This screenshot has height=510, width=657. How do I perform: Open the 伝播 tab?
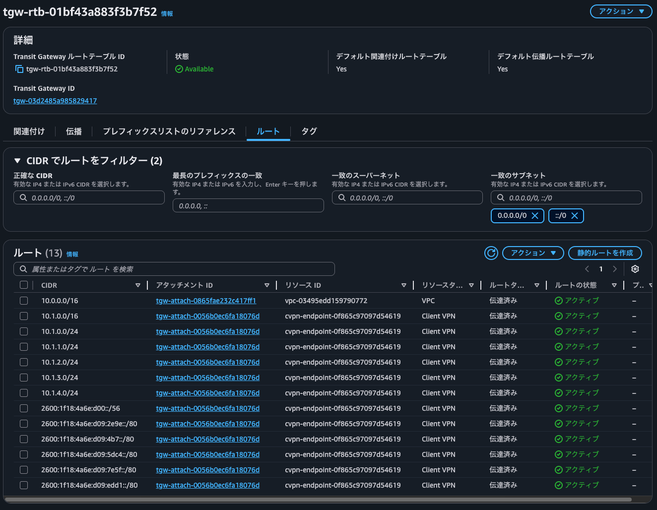[x=74, y=131]
